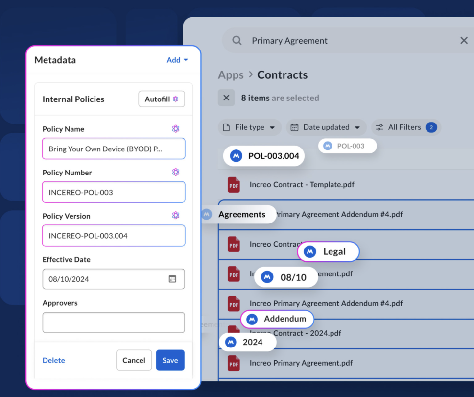This screenshot has height=397, width=474.
Task: Open the Add dropdown in Metadata
Action: click(177, 60)
